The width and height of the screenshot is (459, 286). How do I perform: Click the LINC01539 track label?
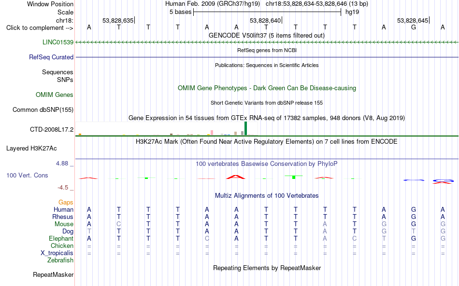pos(57,42)
